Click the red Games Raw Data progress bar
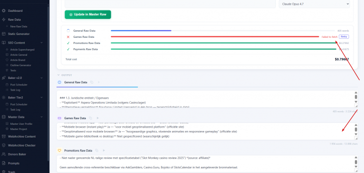This screenshot has height=173, width=364. click(x=215, y=36)
